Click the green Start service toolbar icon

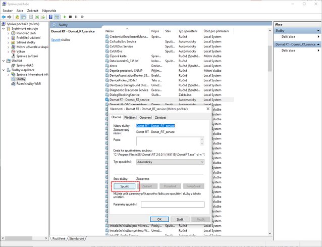64,17
